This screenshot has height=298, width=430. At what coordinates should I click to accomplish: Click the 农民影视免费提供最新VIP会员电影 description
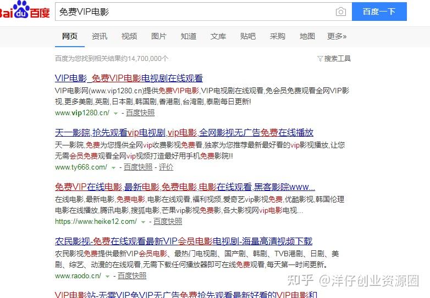[x=197, y=259]
